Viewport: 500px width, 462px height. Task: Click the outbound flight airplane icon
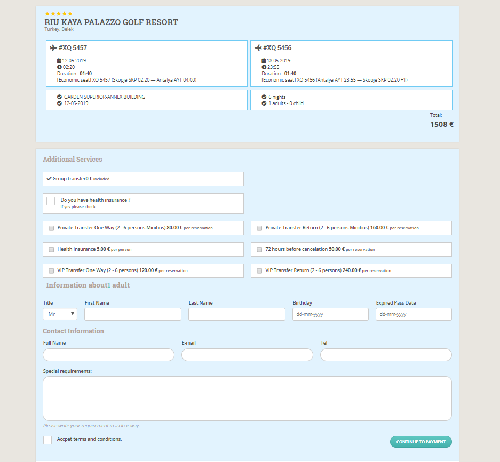point(53,48)
